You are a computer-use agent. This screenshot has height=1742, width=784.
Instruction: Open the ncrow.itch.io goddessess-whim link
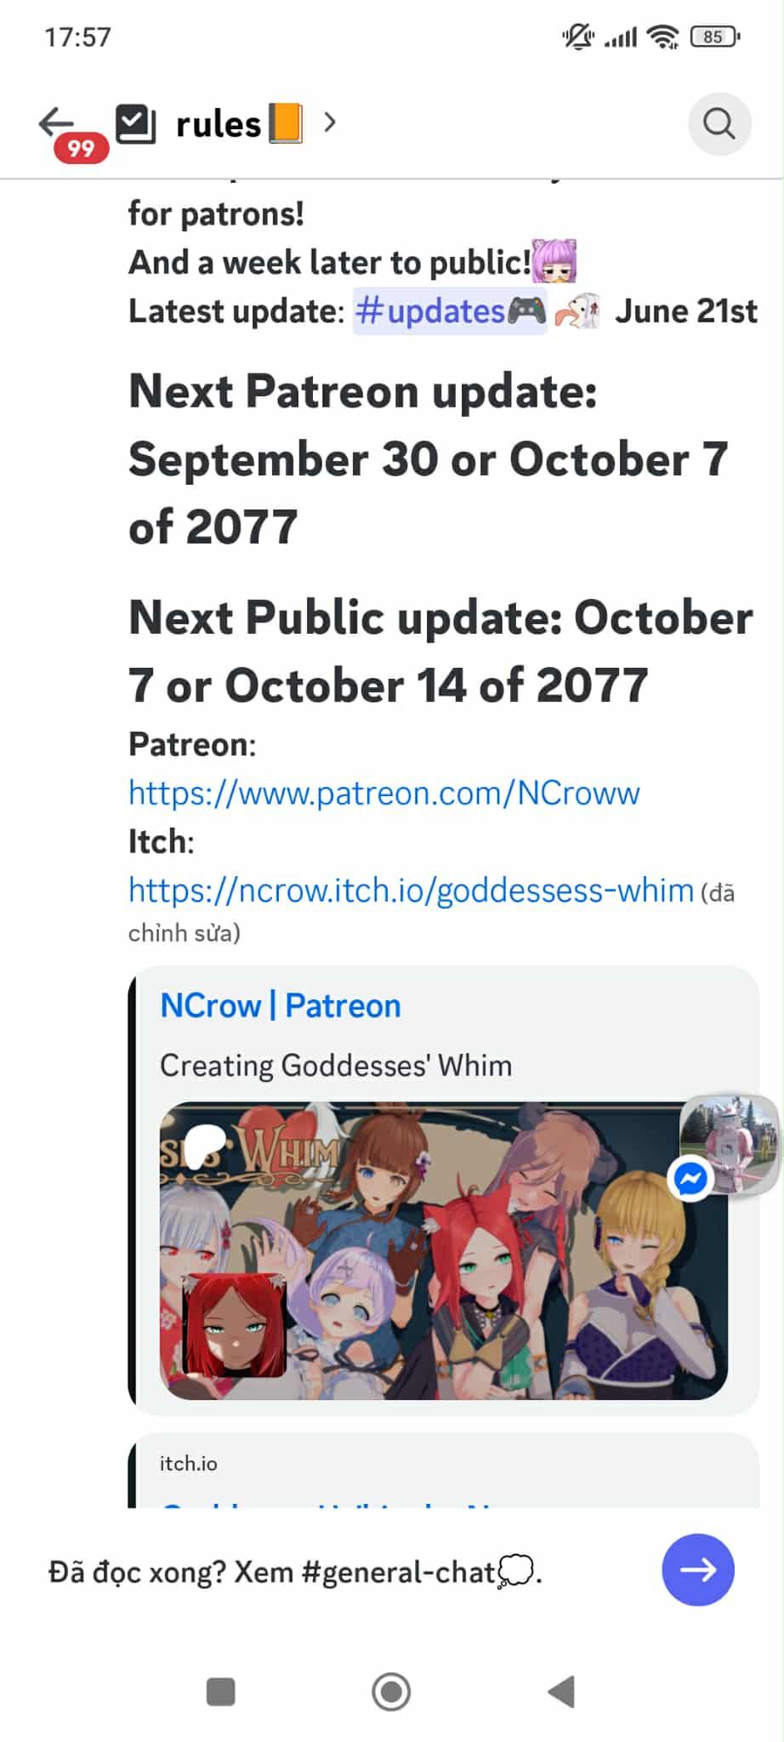tap(412, 890)
